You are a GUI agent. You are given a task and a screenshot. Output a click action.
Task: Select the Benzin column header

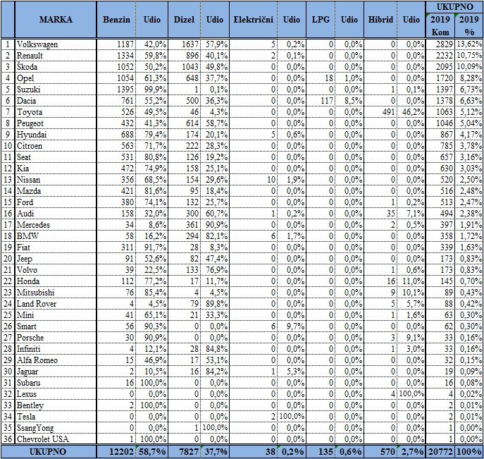116,20
